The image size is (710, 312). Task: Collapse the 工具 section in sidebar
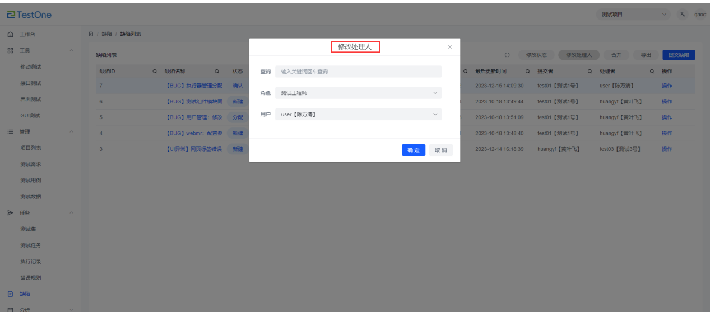pyautogui.click(x=71, y=51)
